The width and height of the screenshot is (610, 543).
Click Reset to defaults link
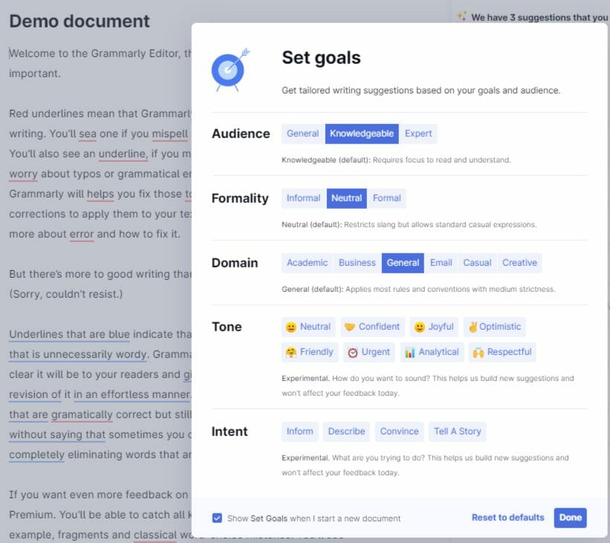click(507, 518)
